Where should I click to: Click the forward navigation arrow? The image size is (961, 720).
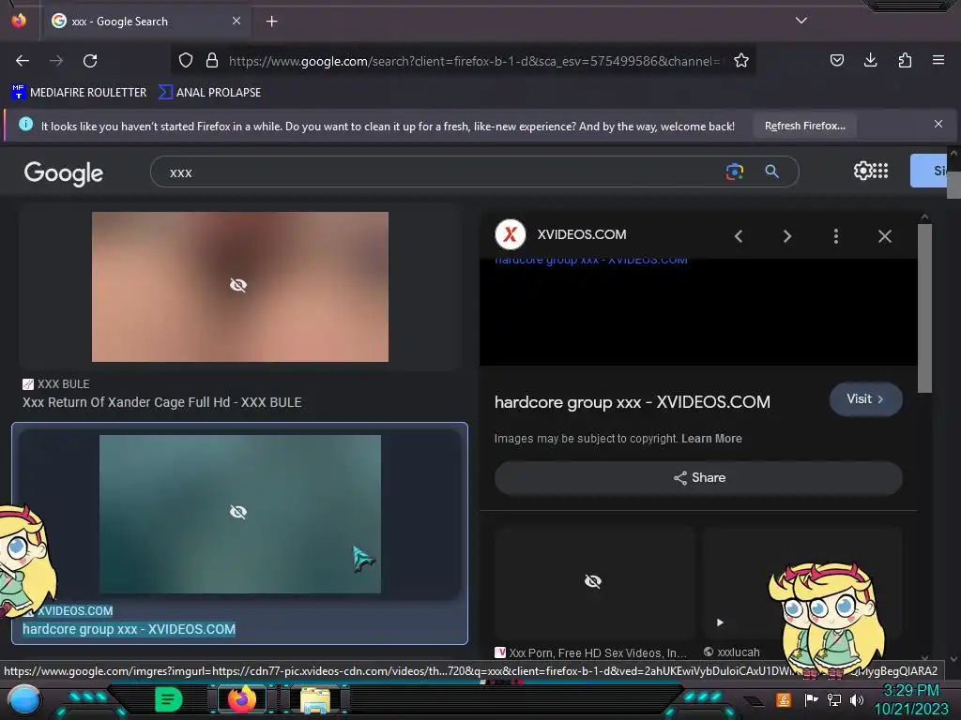click(x=56, y=61)
